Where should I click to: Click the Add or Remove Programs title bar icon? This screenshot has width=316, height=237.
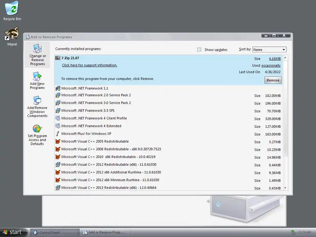click(x=27, y=37)
